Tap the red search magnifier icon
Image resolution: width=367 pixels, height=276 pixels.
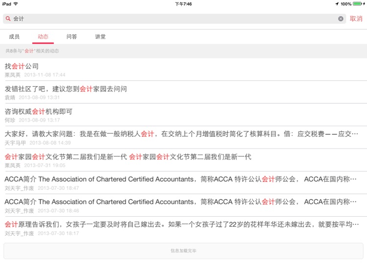click(8, 19)
